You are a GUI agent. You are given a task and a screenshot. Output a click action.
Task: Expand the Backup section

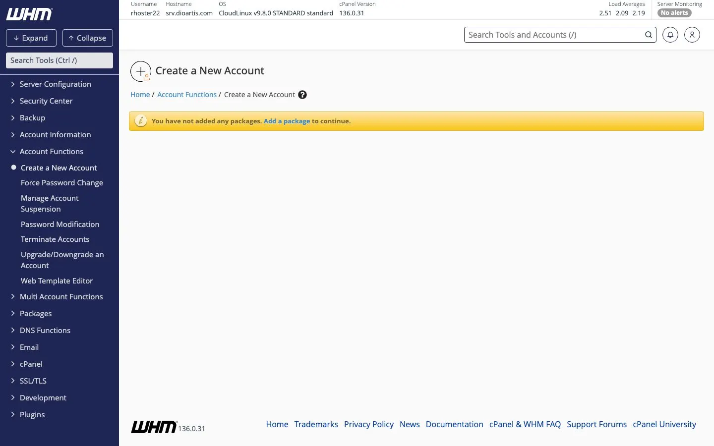(x=32, y=118)
